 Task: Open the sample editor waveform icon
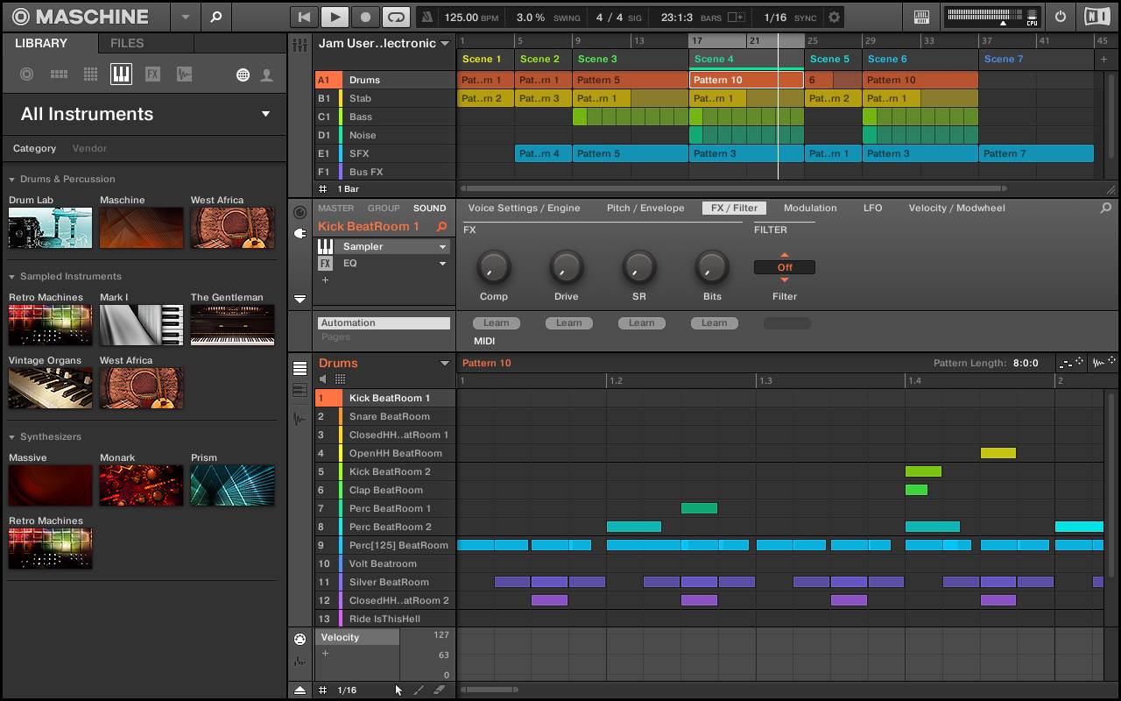[300, 418]
